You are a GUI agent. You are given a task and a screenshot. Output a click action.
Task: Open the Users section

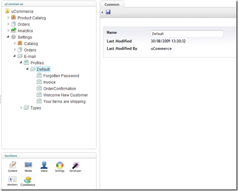pyautogui.click(x=44, y=167)
